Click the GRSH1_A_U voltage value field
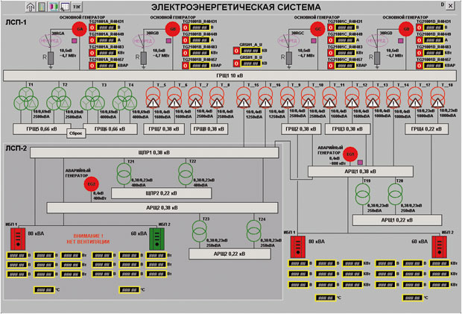The width and height of the screenshot is (462, 314). click(x=250, y=51)
